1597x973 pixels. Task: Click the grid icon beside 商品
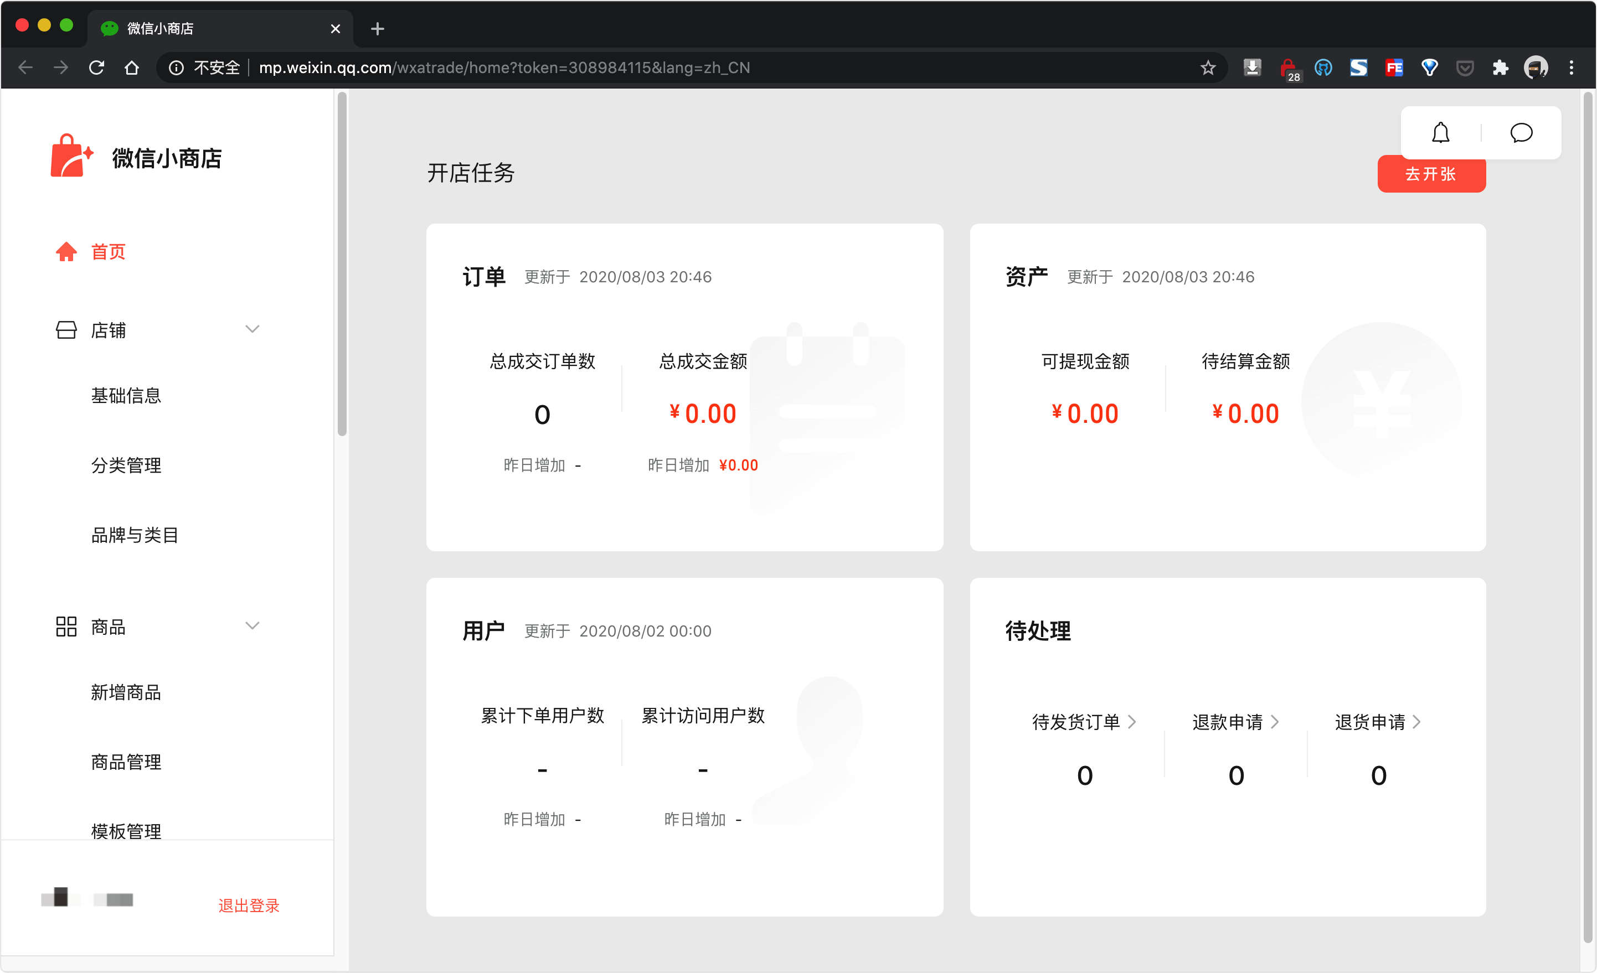(x=66, y=627)
